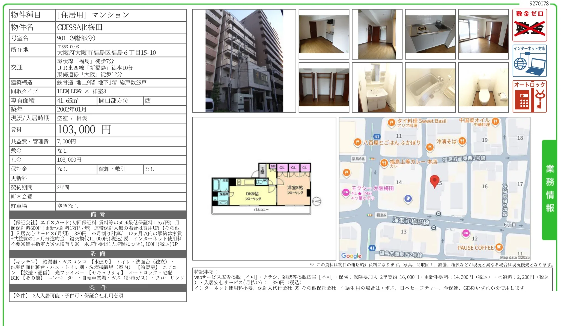Click the モクシー大阪梅田 hotel map marker

click(346, 192)
